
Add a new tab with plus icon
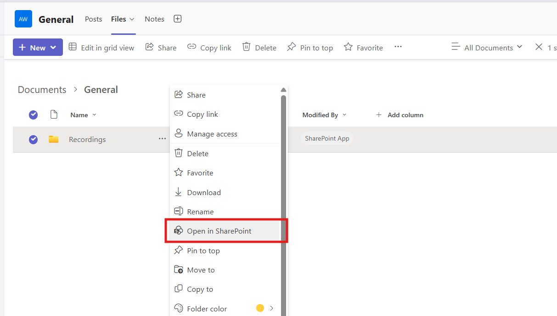tap(178, 19)
